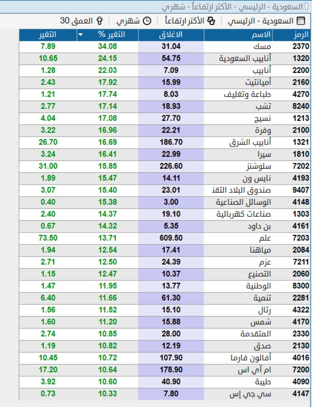The image size is (312, 407).
Task: Select ام آي اس stock name
Action: (254, 370)
